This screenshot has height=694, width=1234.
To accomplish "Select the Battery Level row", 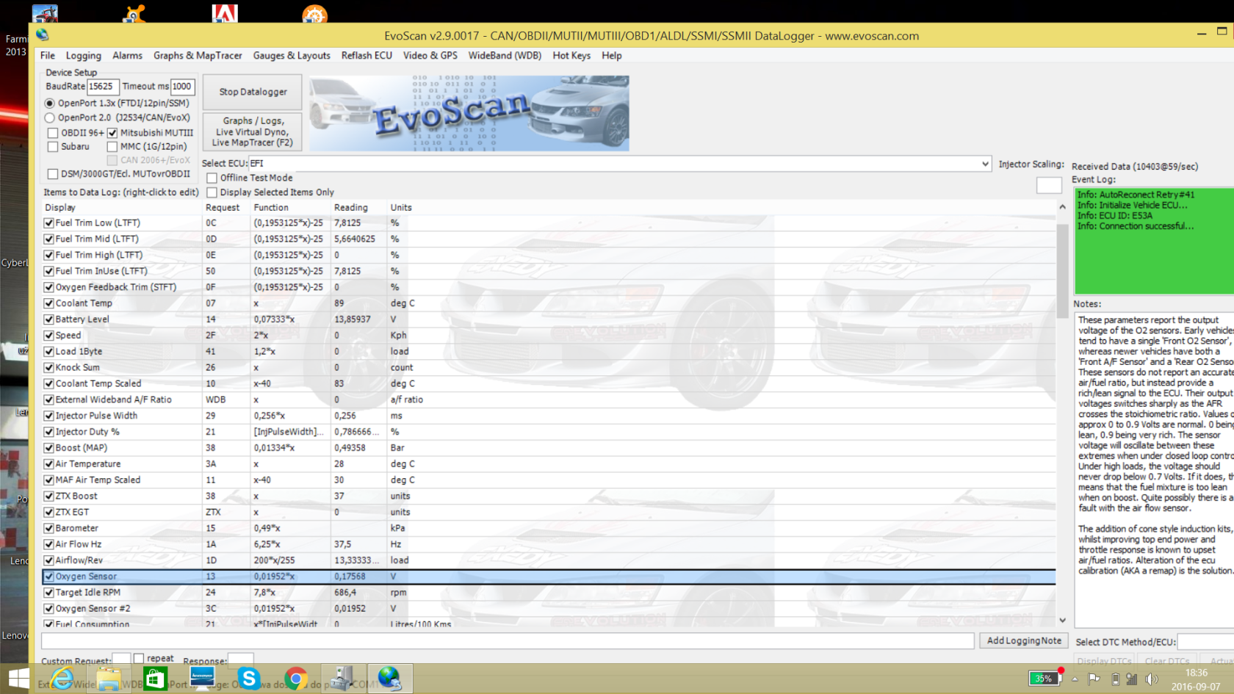I will [x=549, y=319].
